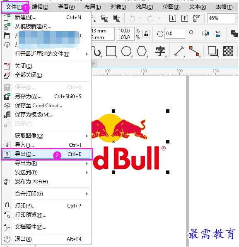Viewport: 239px width, 247px height.
Task: Choose 导出(E)... menu entry
Action: point(46,154)
